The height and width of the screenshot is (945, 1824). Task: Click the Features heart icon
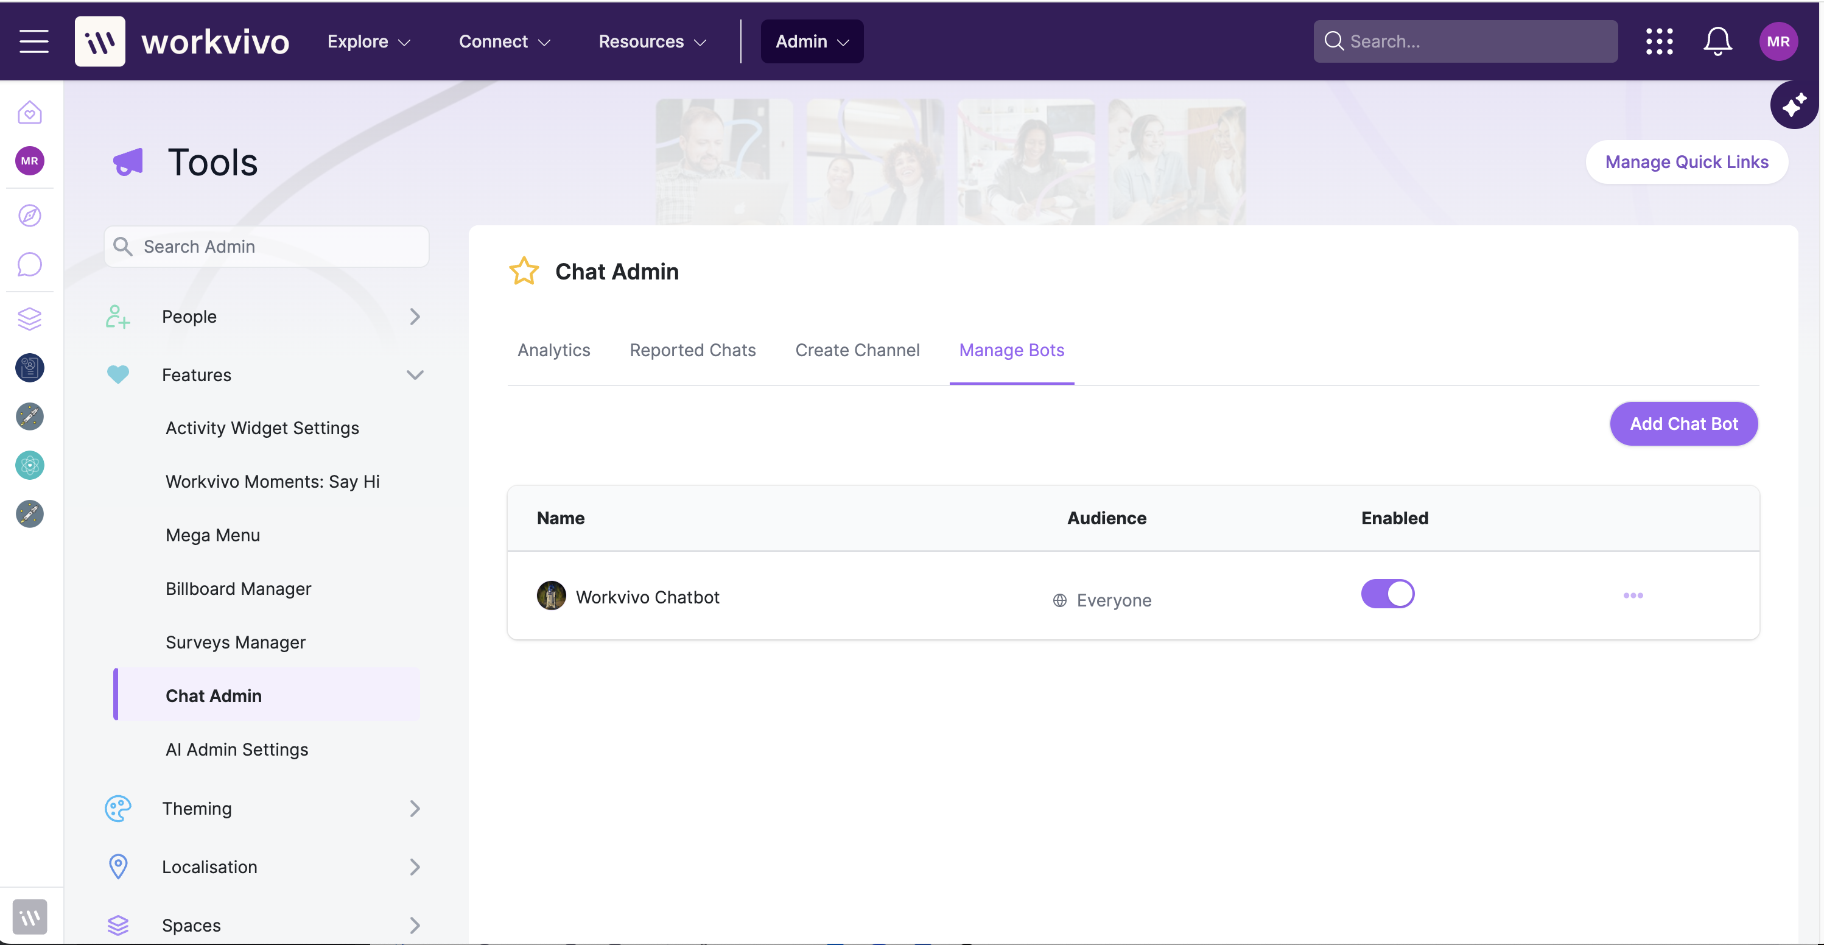pos(118,374)
